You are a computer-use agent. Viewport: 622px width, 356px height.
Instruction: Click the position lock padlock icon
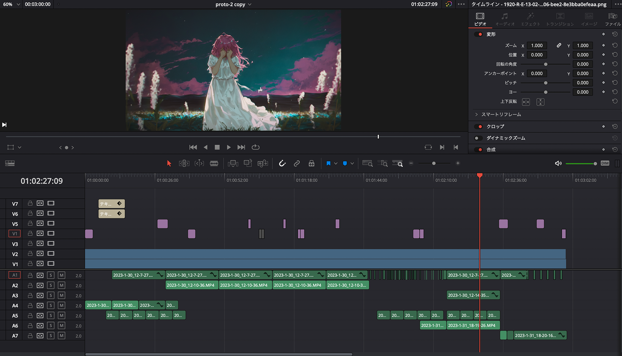pyautogui.click(x=311, y=163)
